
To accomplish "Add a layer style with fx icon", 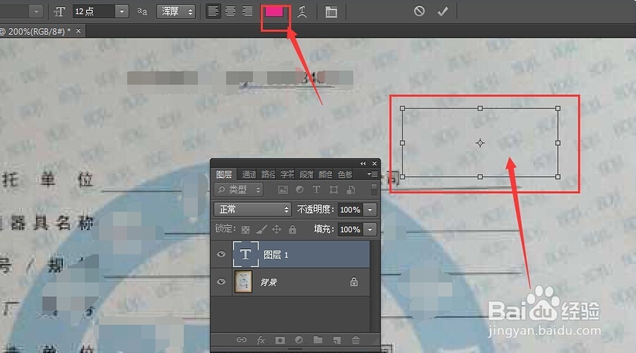I will click(261, 340).
